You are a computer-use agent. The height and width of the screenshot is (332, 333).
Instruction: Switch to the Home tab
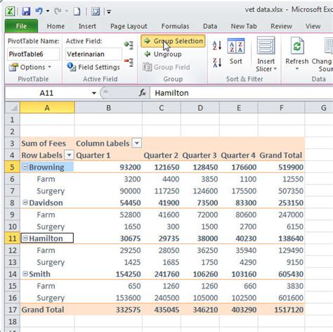55,26
